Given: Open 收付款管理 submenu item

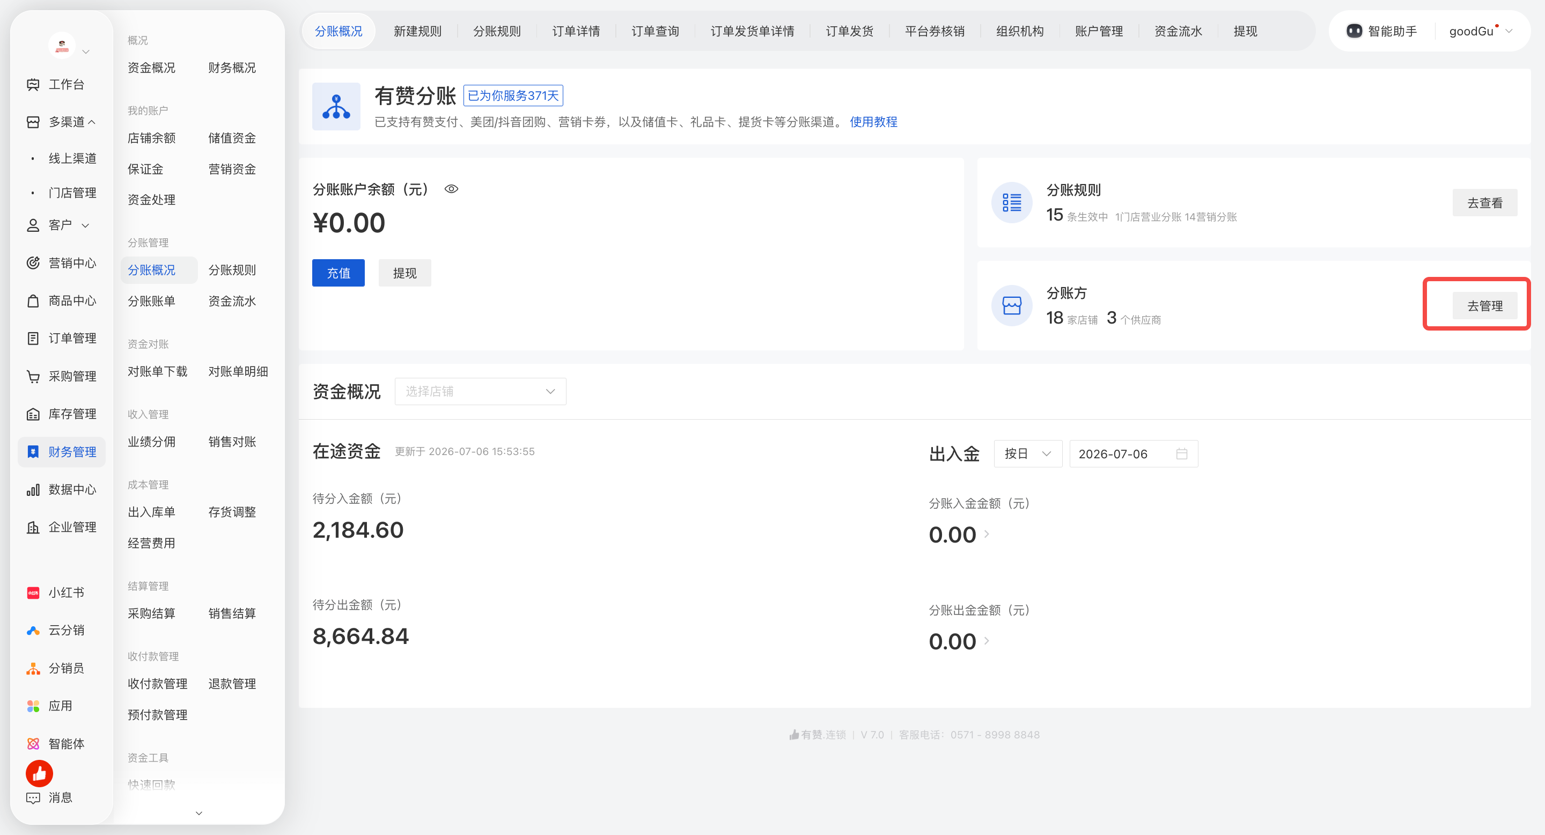Looking at the screenshot, I should click(158, 684).
